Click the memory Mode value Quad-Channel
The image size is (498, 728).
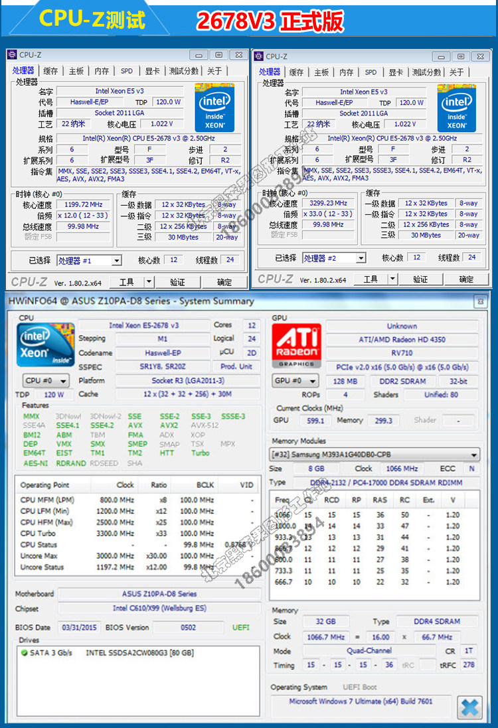[x=369, y=651]
